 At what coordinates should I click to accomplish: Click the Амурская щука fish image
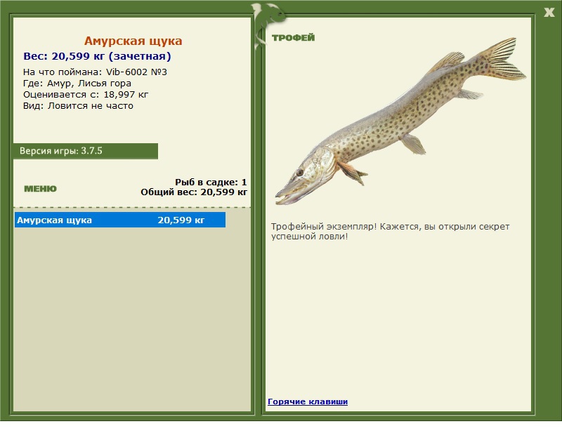click(x=400, y=121)
